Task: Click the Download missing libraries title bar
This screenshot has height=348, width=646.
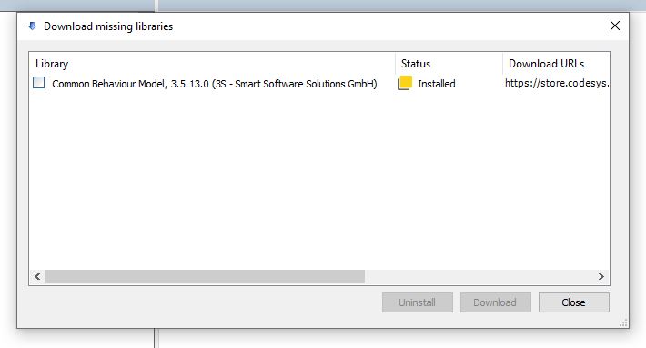Action: point(319,26)
